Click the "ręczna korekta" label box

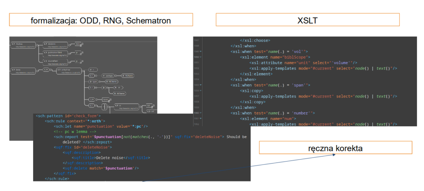click(335, 148)
